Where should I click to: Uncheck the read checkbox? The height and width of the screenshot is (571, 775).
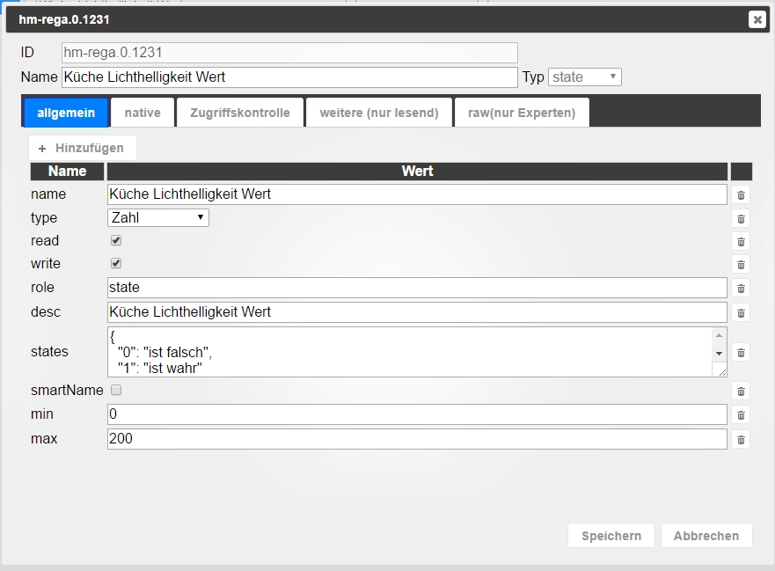pos(116,240)
